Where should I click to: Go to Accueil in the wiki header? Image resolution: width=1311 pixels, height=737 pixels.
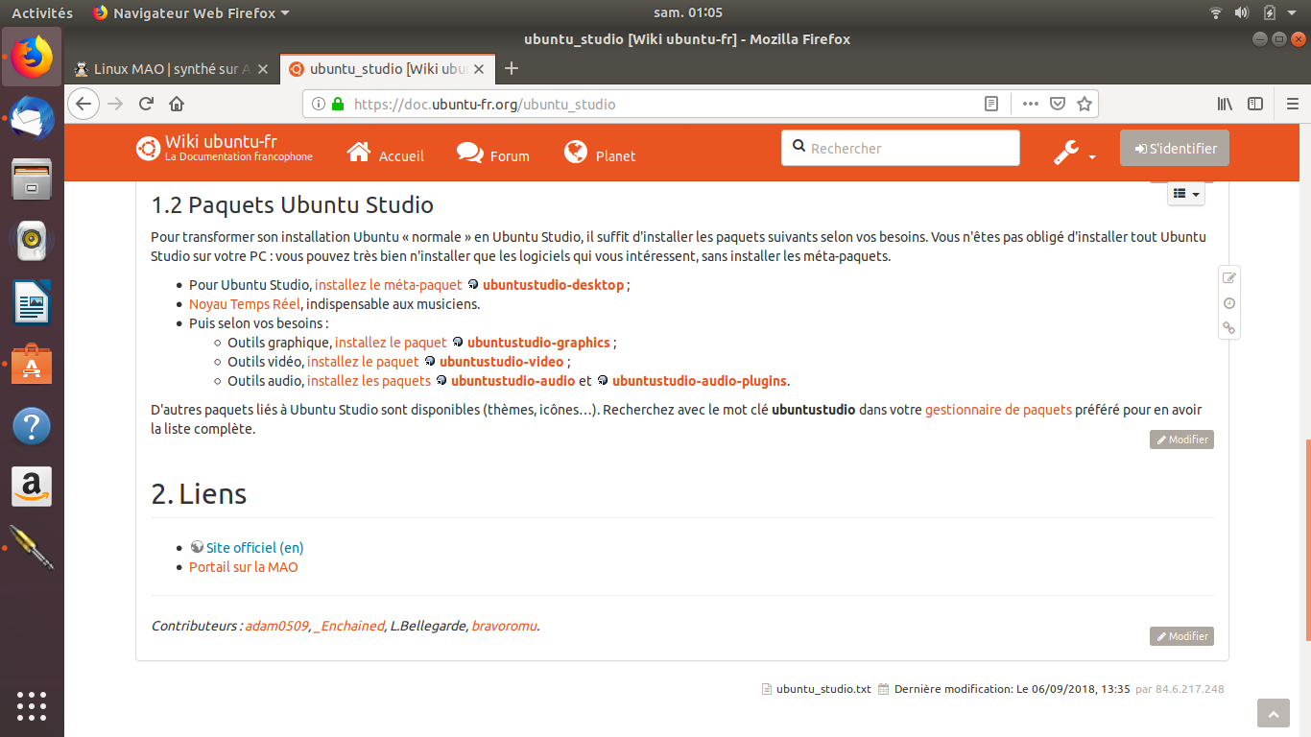385,154
